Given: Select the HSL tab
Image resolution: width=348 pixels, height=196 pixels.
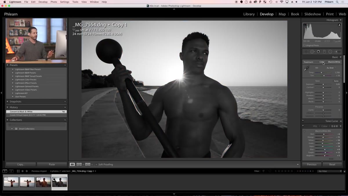Looking at the screenshot, I should (315, 126).
